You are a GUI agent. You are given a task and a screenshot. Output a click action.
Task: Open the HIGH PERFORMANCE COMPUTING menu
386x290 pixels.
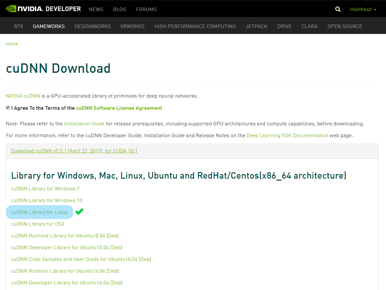[x=195, y=26]
